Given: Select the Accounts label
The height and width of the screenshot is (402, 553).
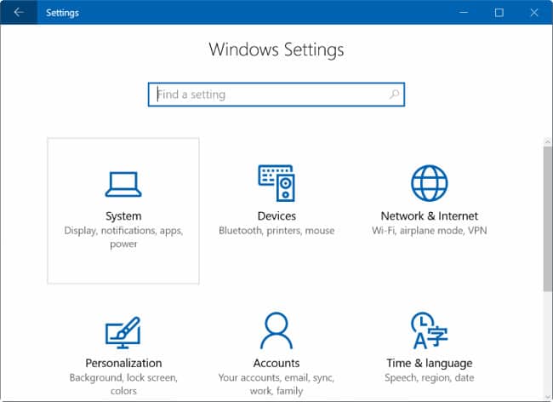Looking at the screenshot, I should (x=276, y=363).
